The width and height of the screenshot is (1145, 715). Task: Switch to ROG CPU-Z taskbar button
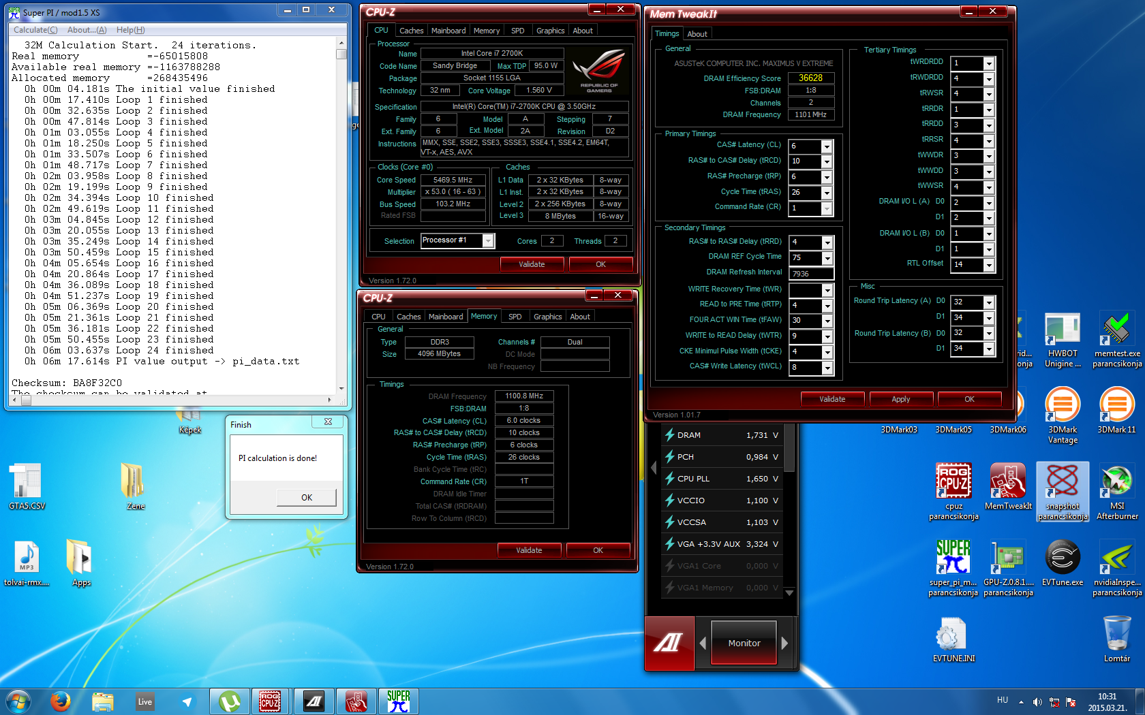270,701
